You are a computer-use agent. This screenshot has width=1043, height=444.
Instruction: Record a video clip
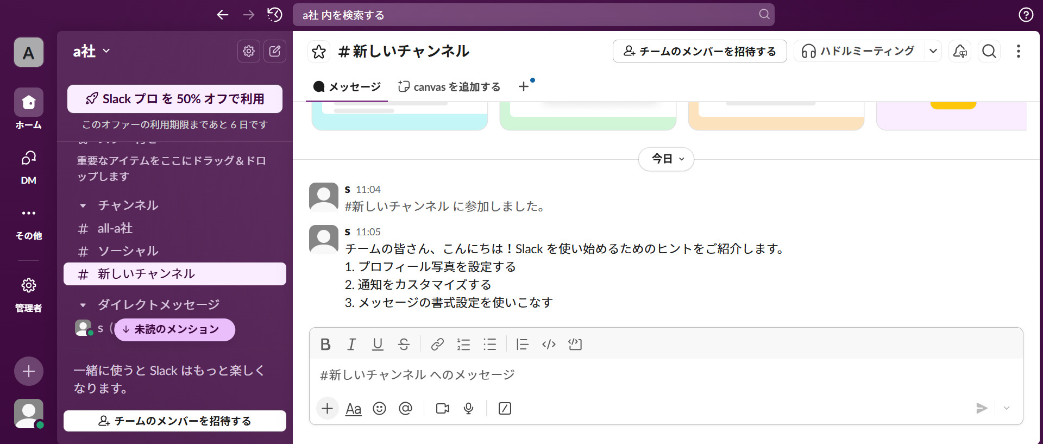pos(443,408)
